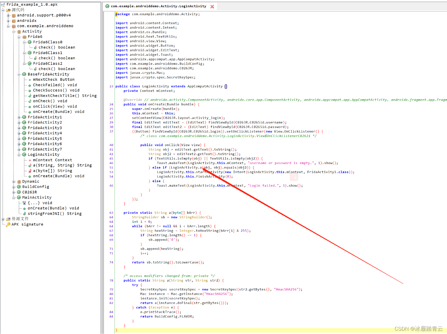
Task: Click the Frida6Class2 class icon
Action: 30,63
